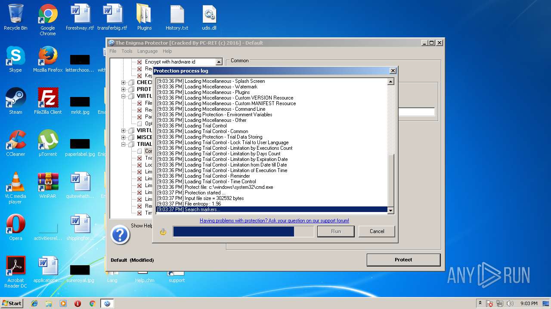Select the Plugins folder on desktop
Image resolution: width=551 pixels, height=309 pixels.
(145, 17)
